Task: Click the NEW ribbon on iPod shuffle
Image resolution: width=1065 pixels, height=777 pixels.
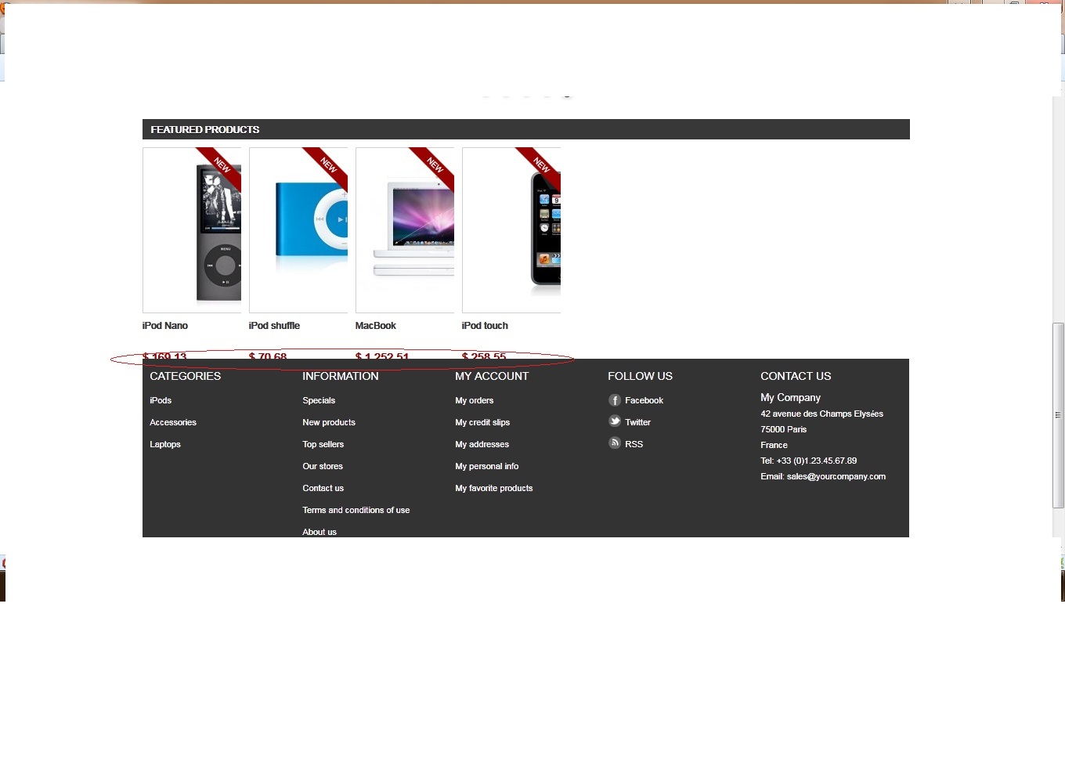Action: point(330,165)
